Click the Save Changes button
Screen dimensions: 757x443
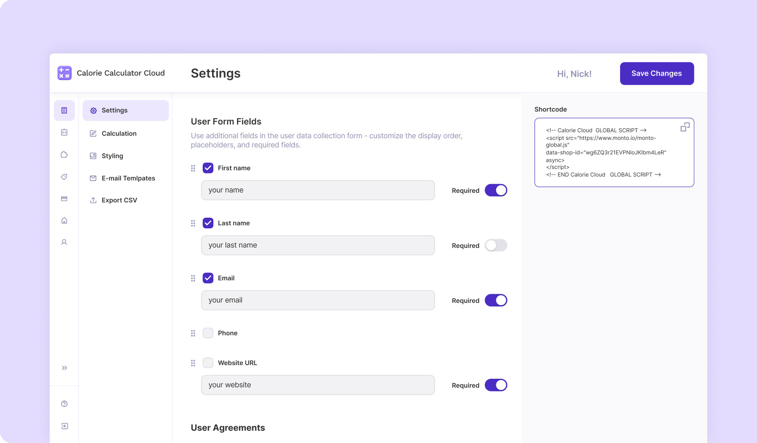[x=657, y=73]
